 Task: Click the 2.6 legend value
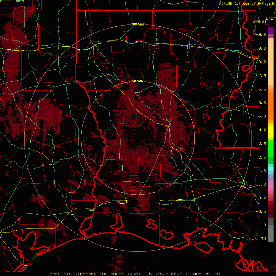(262, 157)
